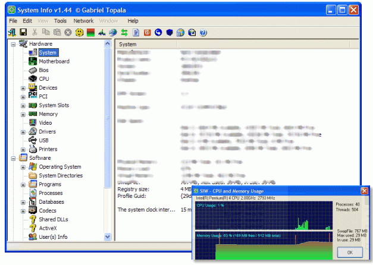Viewport: 373px width, 265px height.
Task: Open the Help menu
Action: click(133, 21)
